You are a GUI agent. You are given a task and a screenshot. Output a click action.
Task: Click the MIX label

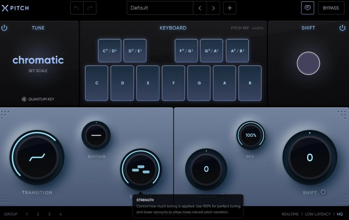pos(250,157)
